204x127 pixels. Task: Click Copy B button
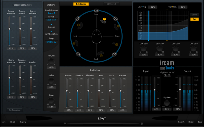click(x=23, y=122)
